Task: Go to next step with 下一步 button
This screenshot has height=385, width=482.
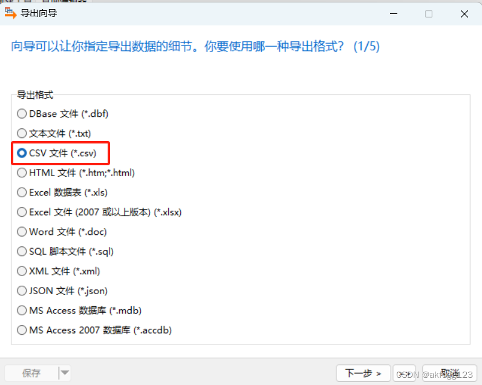Action: (363, 373)
